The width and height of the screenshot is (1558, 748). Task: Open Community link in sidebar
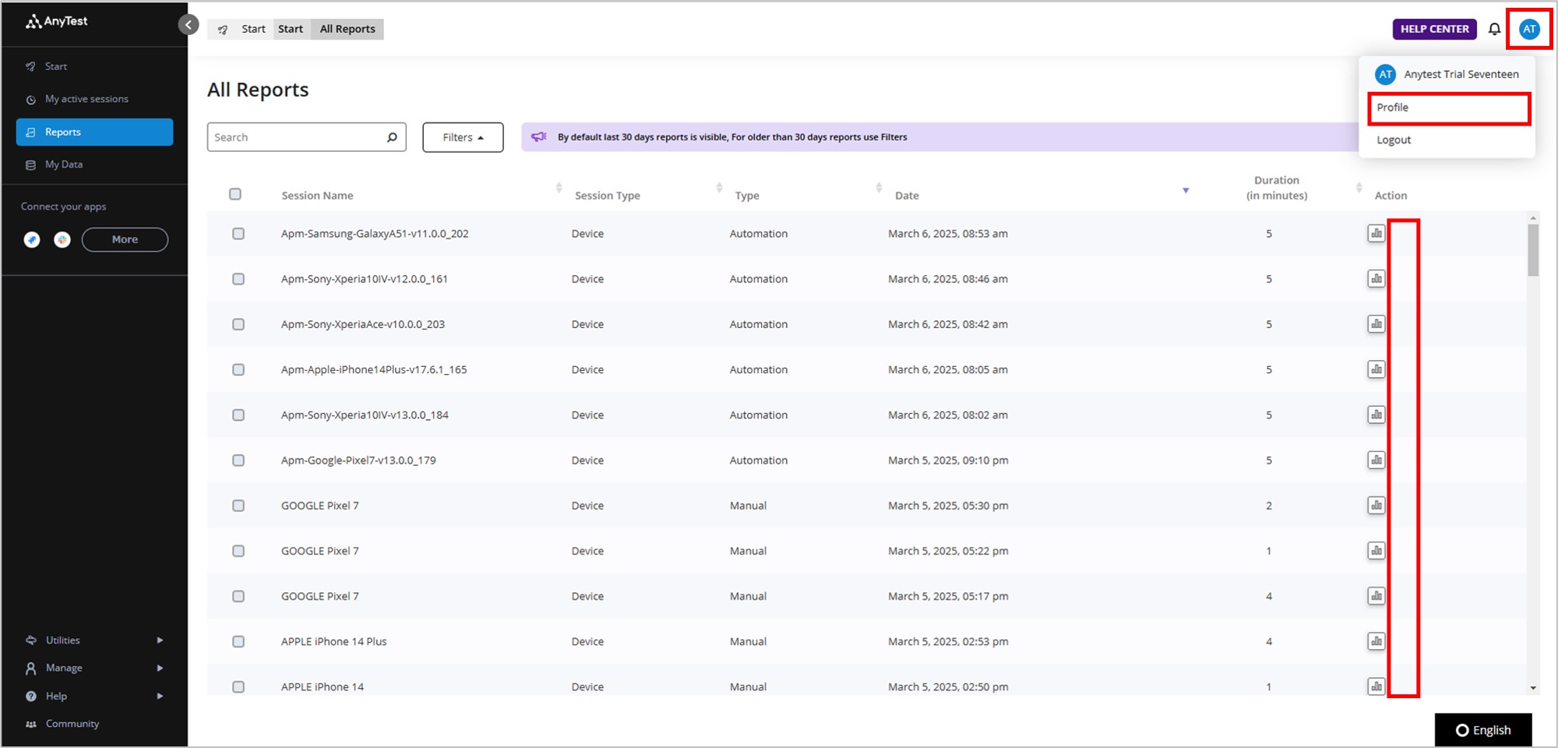(x=72, y=724)
